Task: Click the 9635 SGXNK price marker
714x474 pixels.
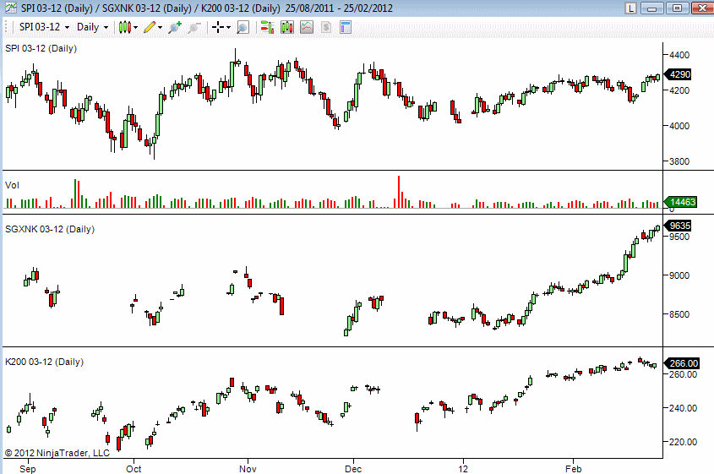Action: click(679, 226)
